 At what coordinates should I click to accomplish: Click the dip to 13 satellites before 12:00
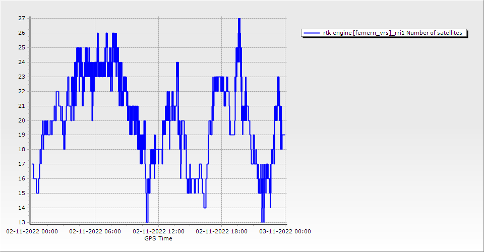pos(147,221)
